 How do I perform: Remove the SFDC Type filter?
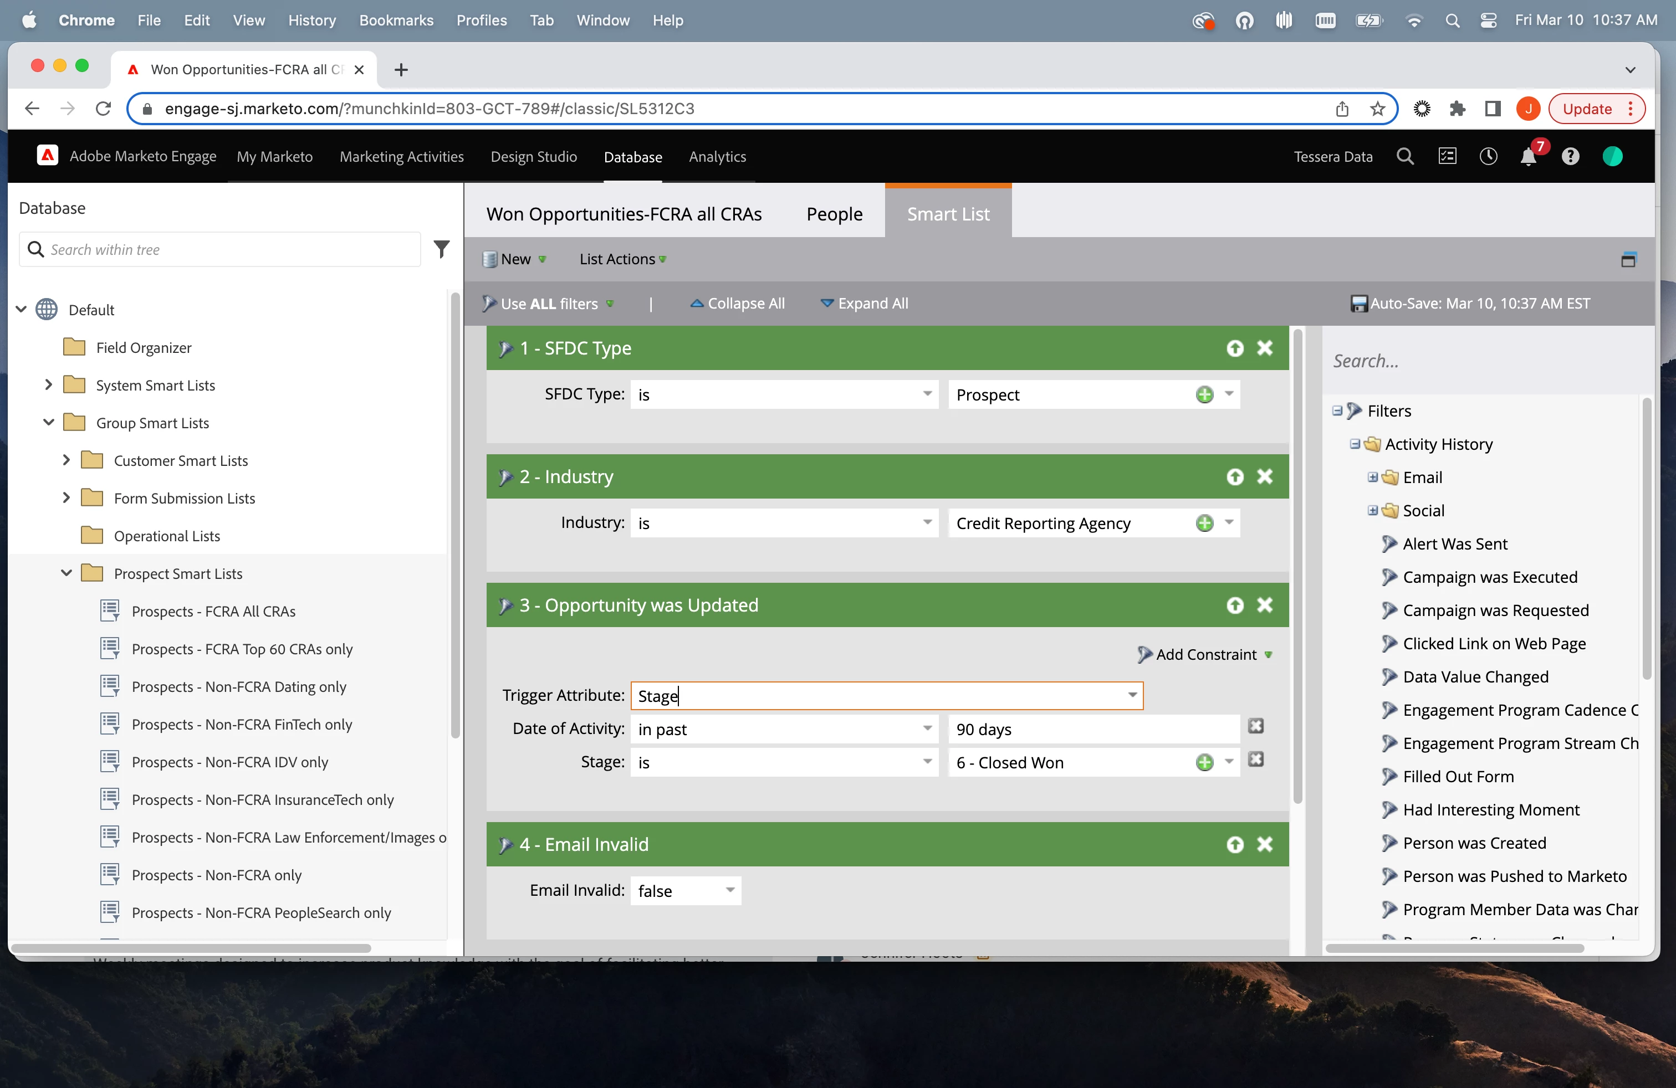click(1265, 348)
